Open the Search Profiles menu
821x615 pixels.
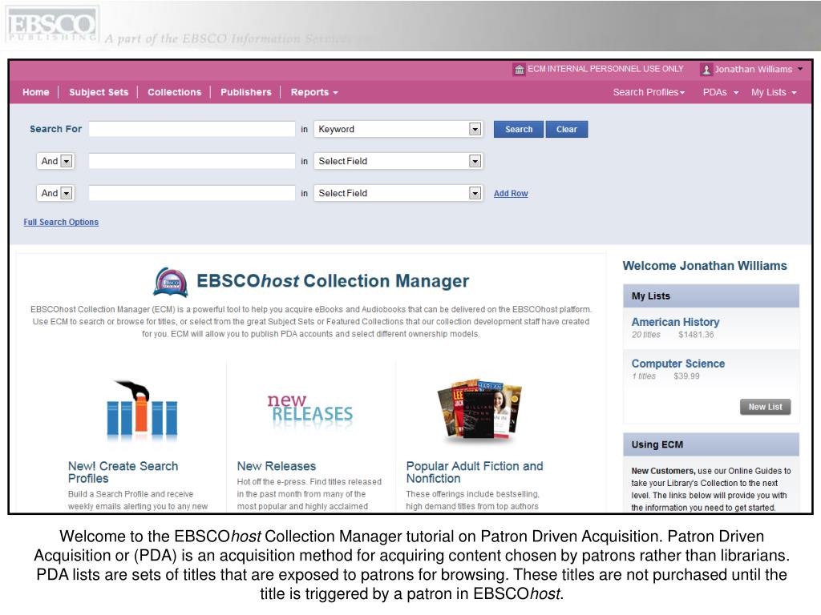click(x=649, y=93)
